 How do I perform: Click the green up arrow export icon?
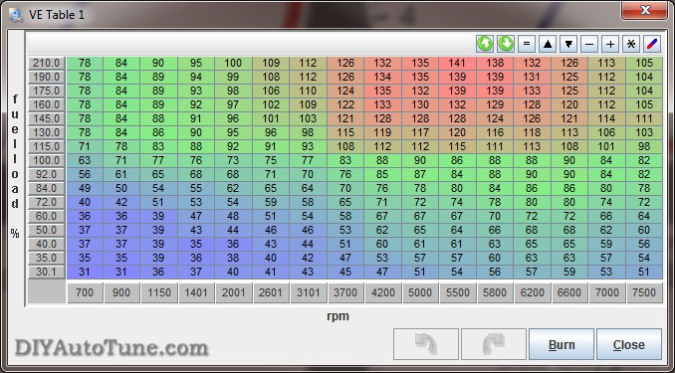[x=485, y=44]
